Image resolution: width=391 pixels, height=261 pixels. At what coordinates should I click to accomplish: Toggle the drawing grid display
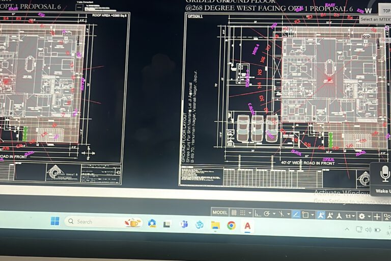(x=234, y=213)
